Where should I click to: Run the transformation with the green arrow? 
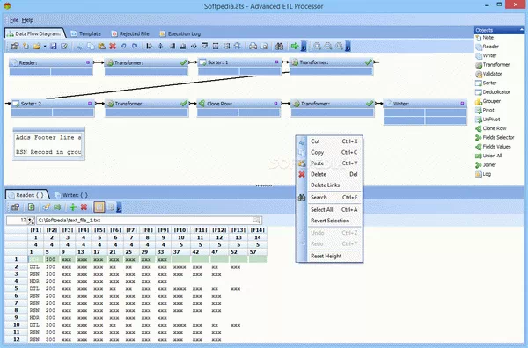pos(295,46)
